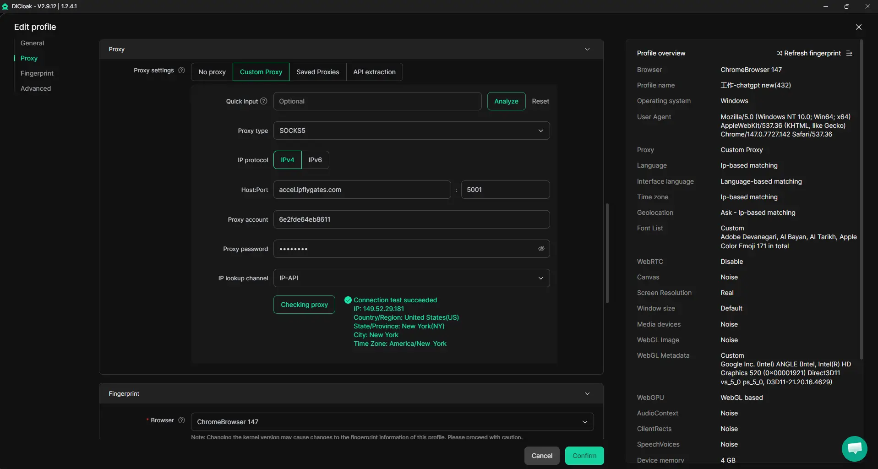This screenshot has height=469, width=878.
Task: Click the WebGL based value
Action: coord(742,398)
